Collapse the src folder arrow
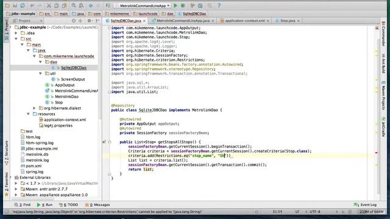Image resolution: width=390 pixels, height=219 pixels. click(x=16, y=39)
